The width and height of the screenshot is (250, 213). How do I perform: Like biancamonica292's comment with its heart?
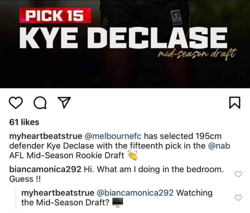pyautogui.click(x=239, y=174)
